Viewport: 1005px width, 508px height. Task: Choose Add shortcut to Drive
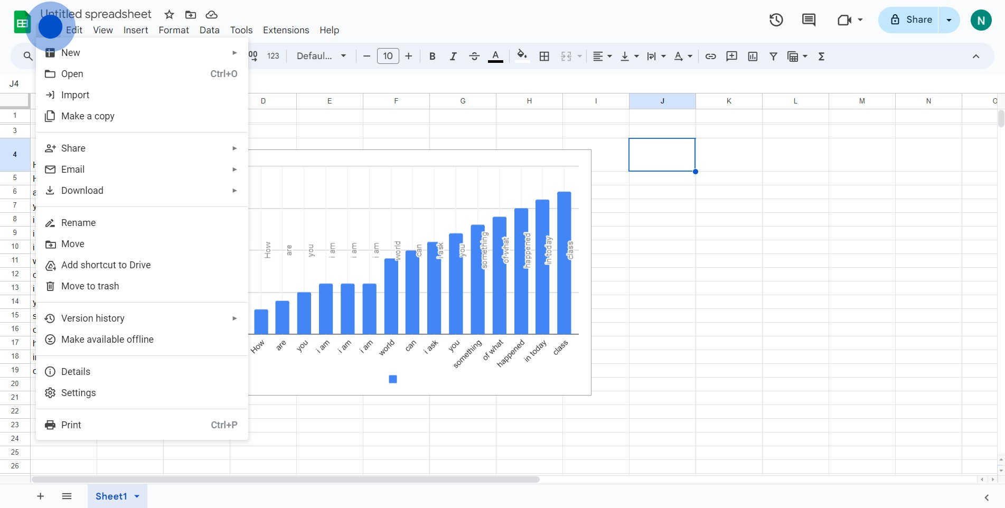pos(142,265)
